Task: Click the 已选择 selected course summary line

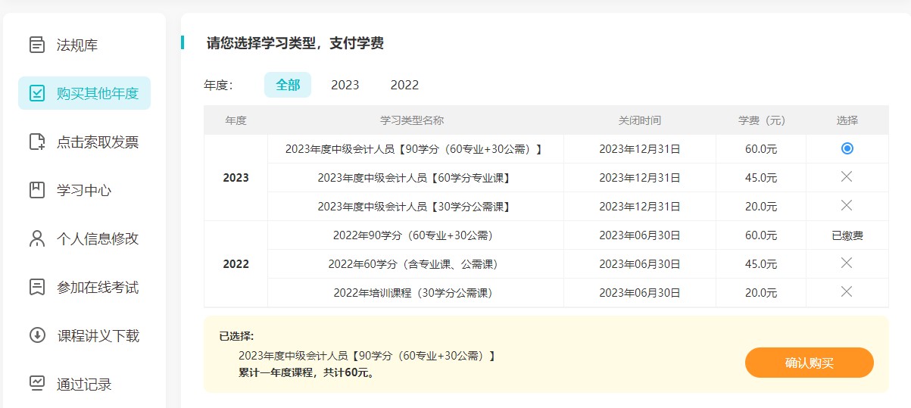Action: pyautogui.click(x=367, y=355)
